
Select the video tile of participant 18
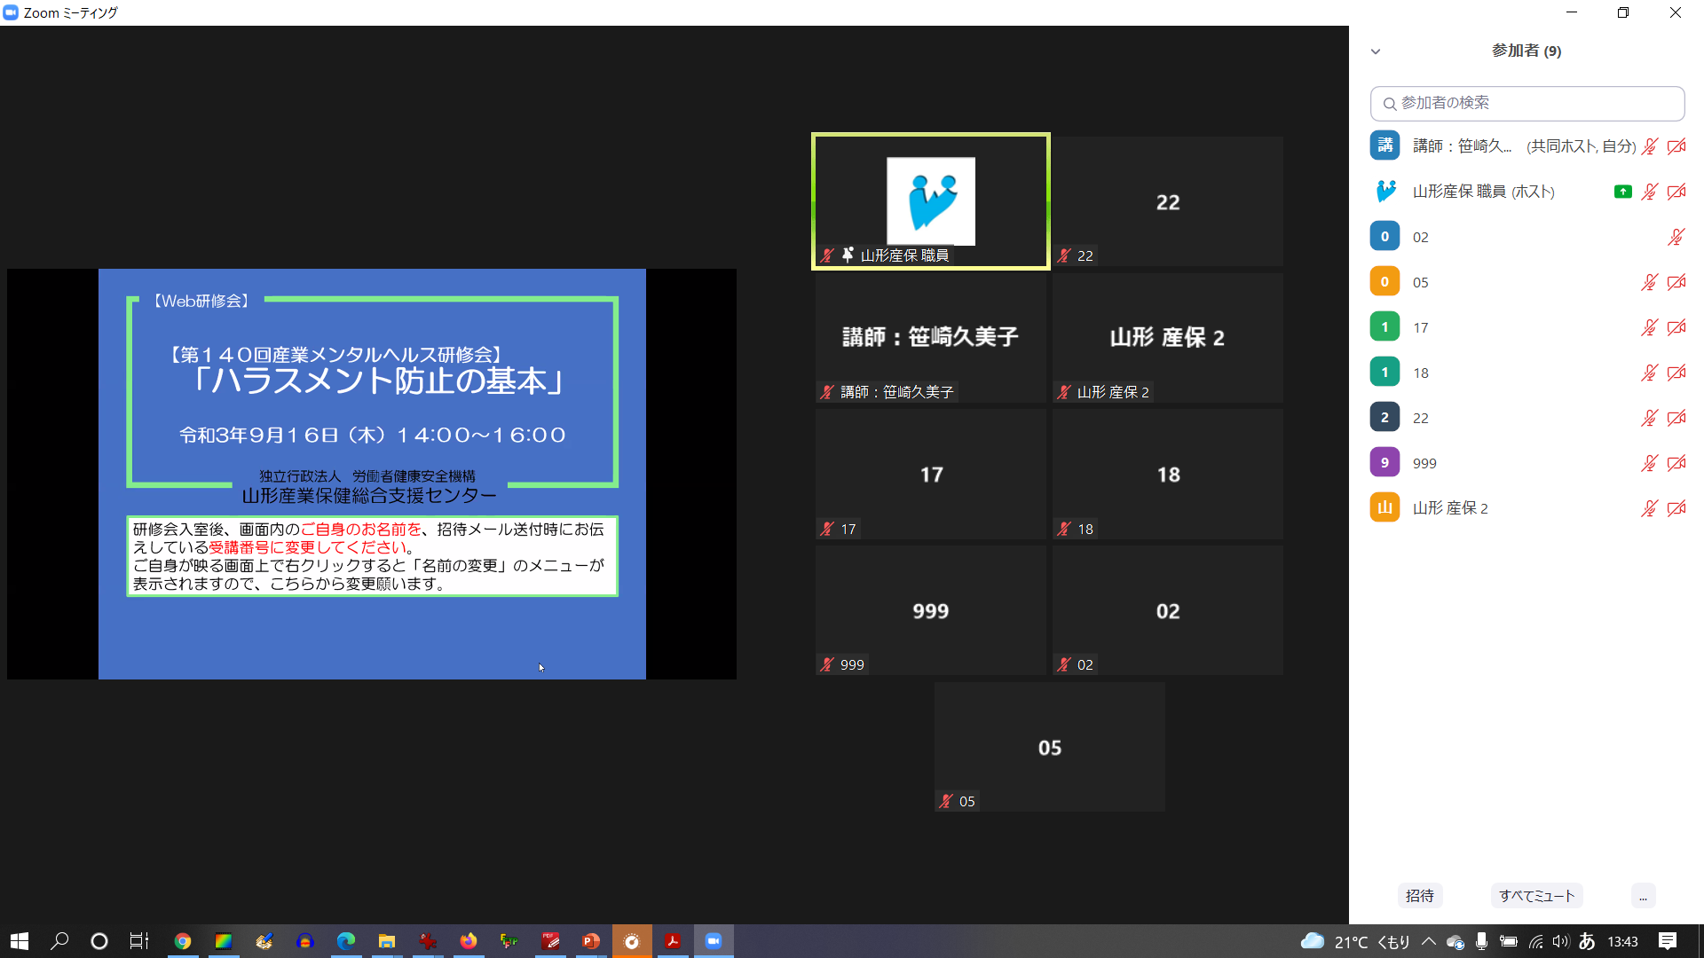pyautogui.click(x=1168, y=475)
